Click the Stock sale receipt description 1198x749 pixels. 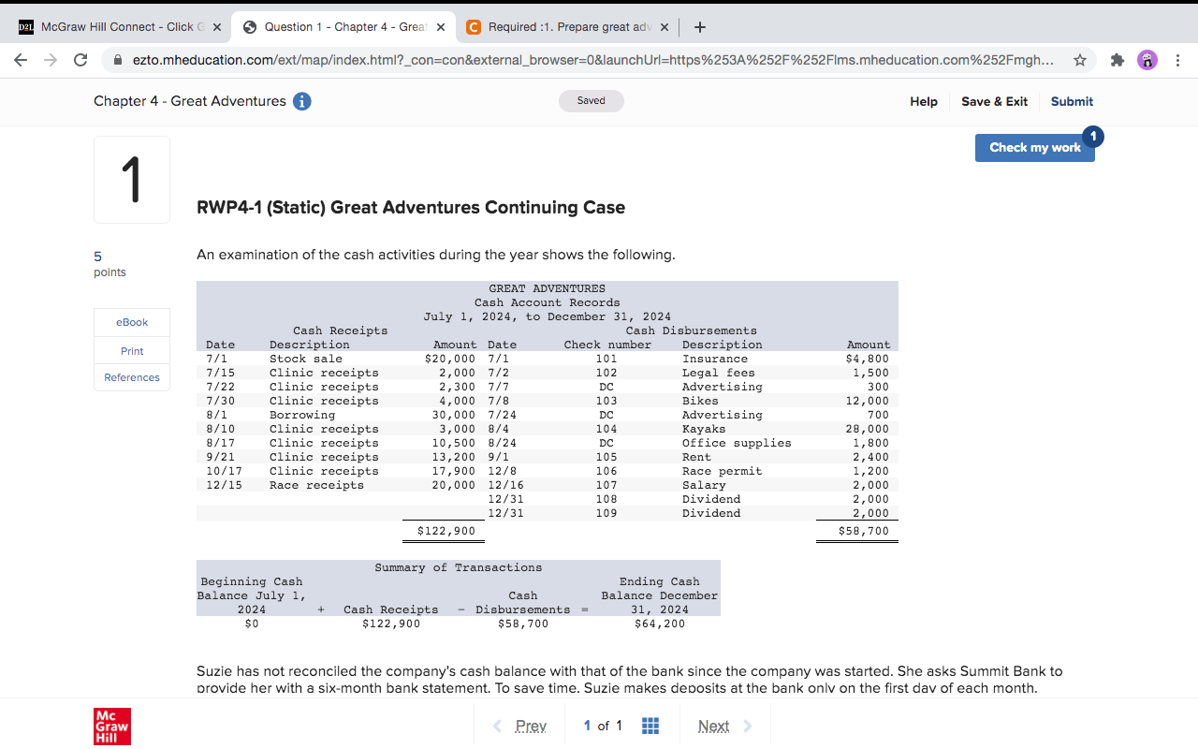pyautogui.click(x=306, y=359)
